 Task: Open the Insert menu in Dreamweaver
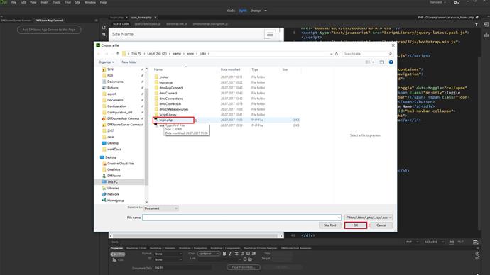coord(45,2)
